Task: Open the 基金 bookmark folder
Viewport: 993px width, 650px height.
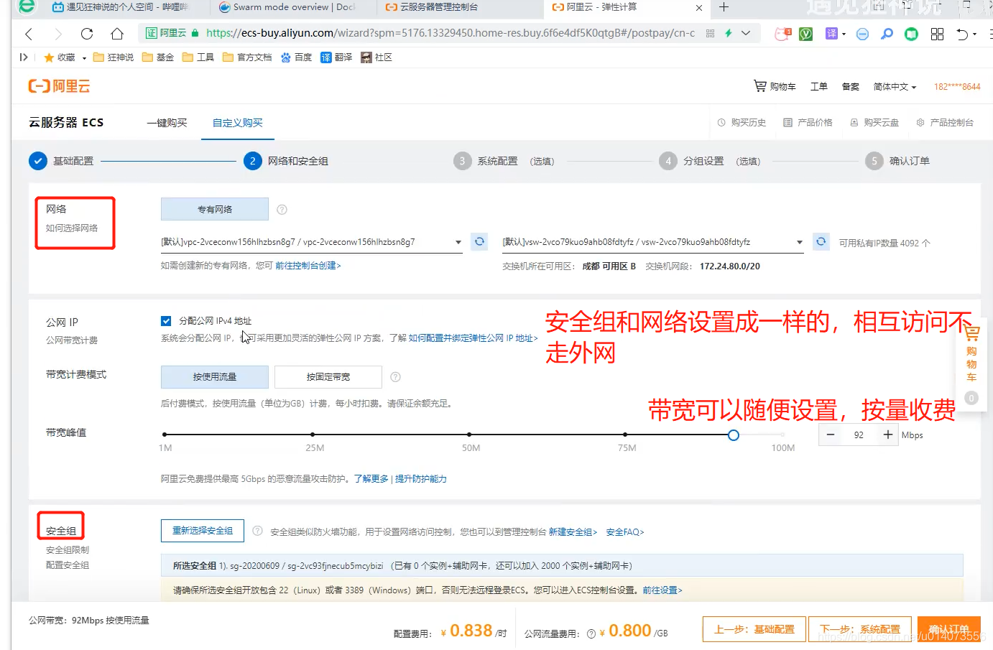Action: (x=158, y=57)
